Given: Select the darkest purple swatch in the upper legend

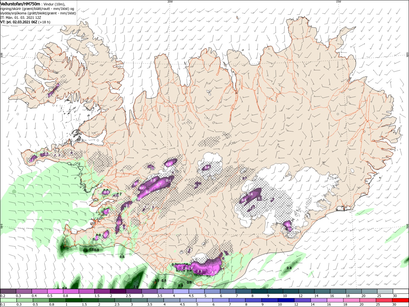Looking at the screenshot, I should tap(118, 291).
